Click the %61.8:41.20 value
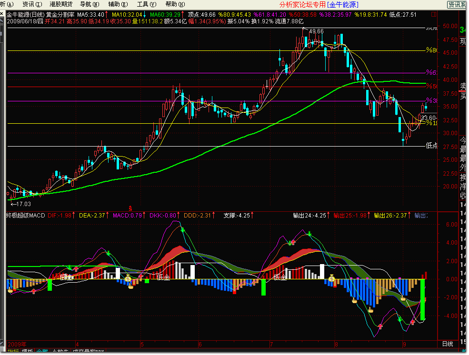Image resolution: width=469 pixels, height=355 pixels. 270,15
